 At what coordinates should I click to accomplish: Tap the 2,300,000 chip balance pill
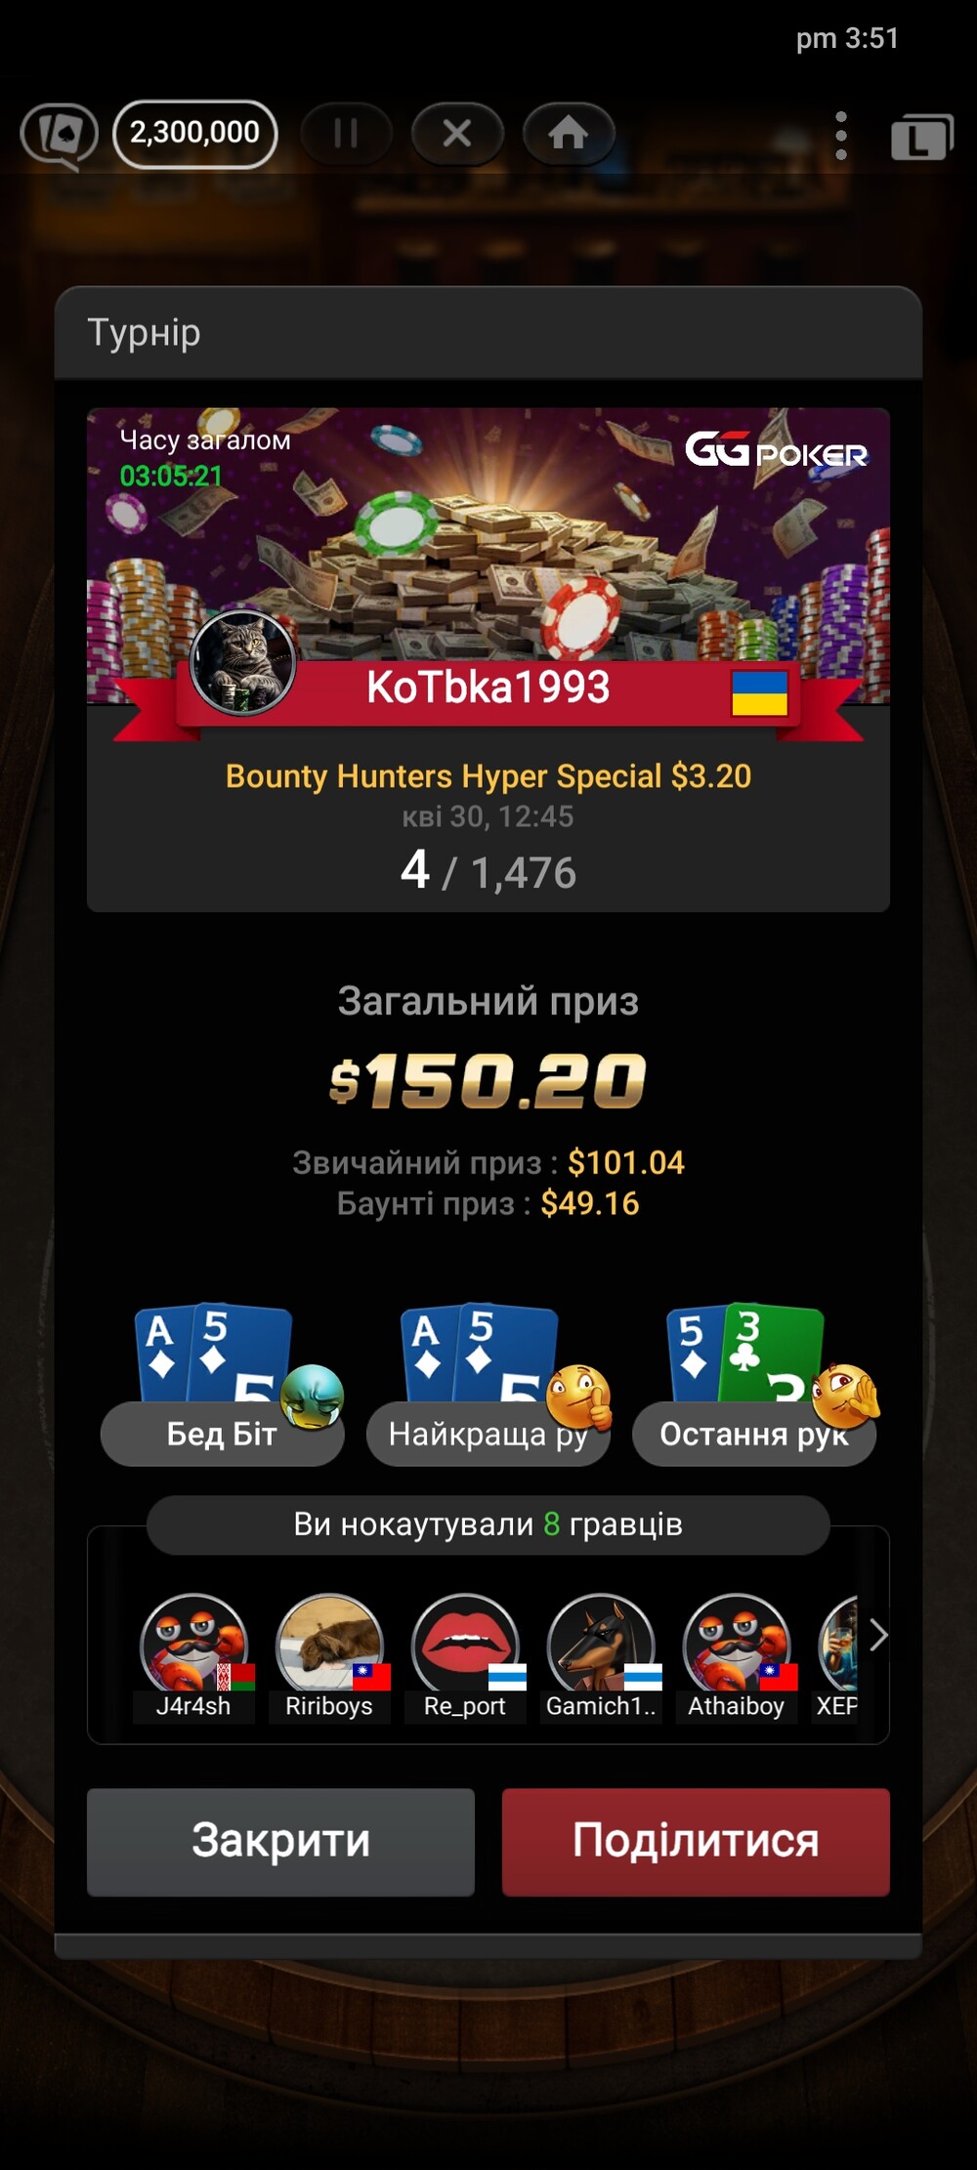(x=195, y=133)
